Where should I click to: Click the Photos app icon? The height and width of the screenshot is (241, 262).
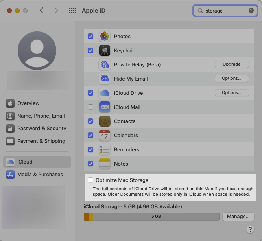[105, 36]
